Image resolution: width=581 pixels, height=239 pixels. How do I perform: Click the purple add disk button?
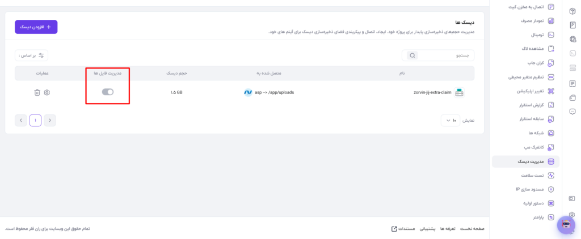(x=36, y=27)
